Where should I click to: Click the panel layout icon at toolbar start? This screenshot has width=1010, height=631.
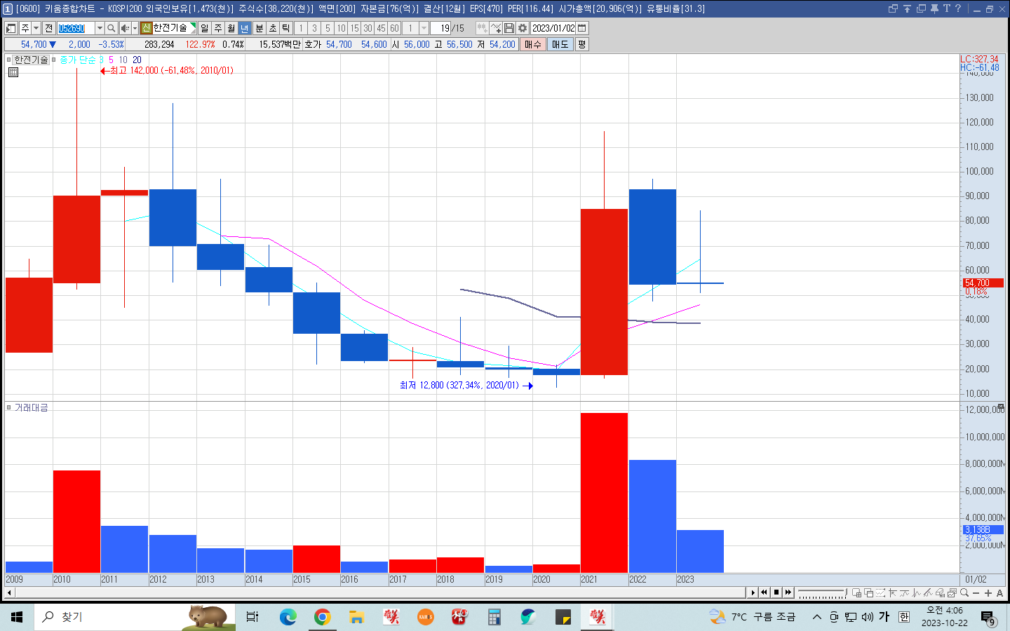11,28
